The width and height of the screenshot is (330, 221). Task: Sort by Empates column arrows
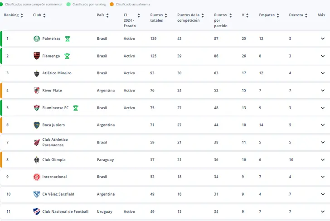click(278, 15)
